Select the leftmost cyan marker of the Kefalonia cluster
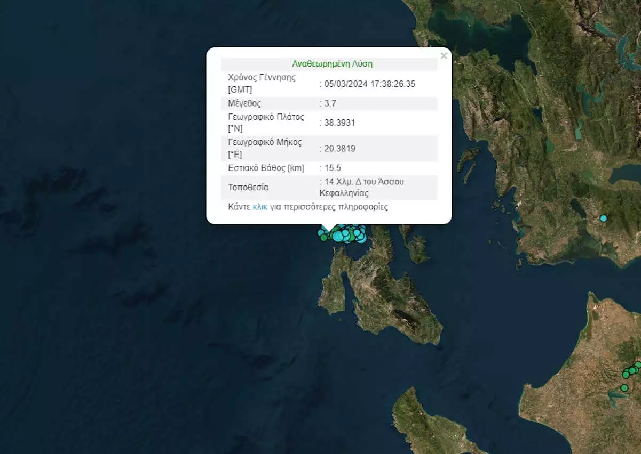The width and height of the screenshot is (641, 454). (x=320, y=232)
